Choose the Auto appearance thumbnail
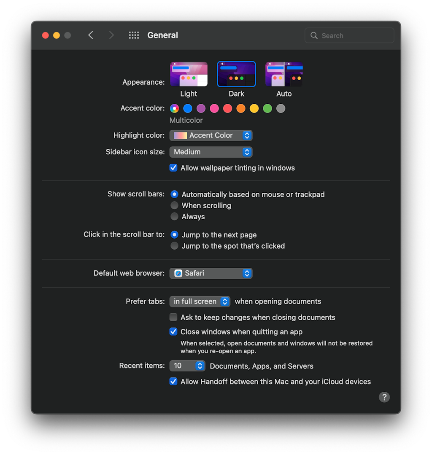The width and height of the screenshot is (432, 455). click(284, 74)
